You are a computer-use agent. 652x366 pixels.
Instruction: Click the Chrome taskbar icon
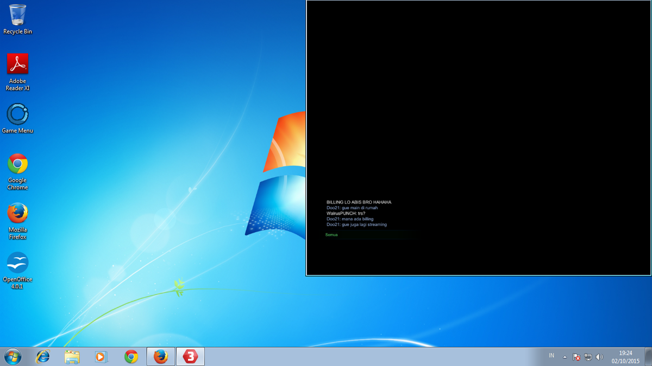point(131,356)
